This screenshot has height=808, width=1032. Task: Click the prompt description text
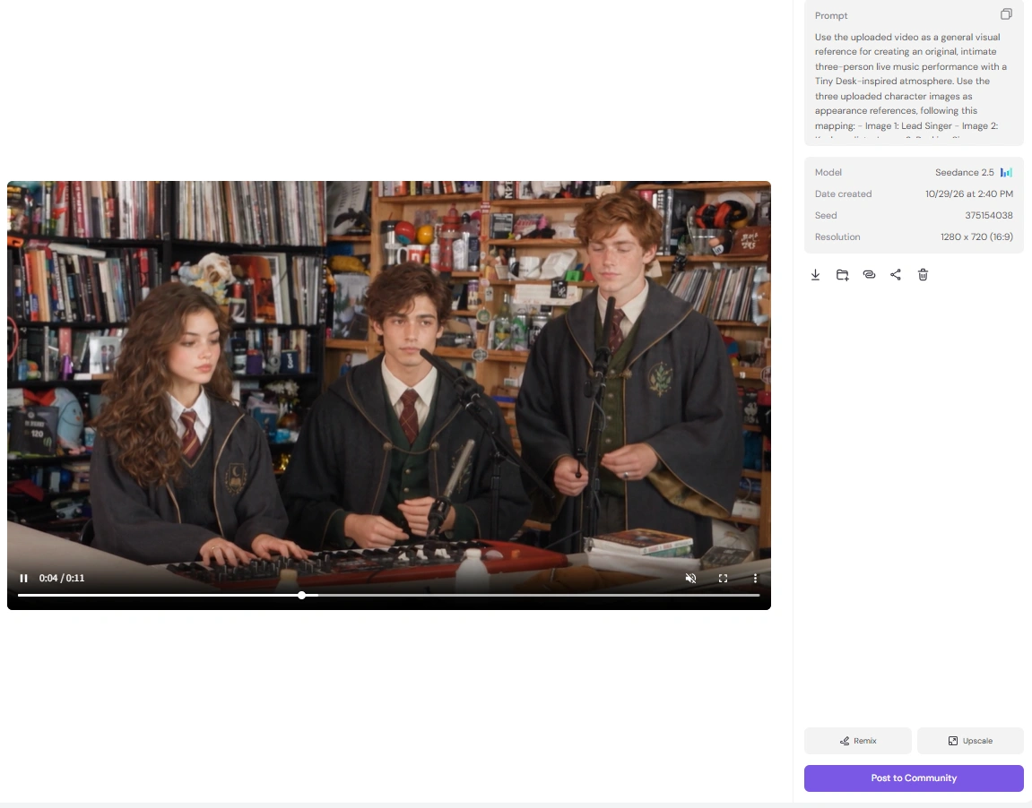click(x=911, y=85)
